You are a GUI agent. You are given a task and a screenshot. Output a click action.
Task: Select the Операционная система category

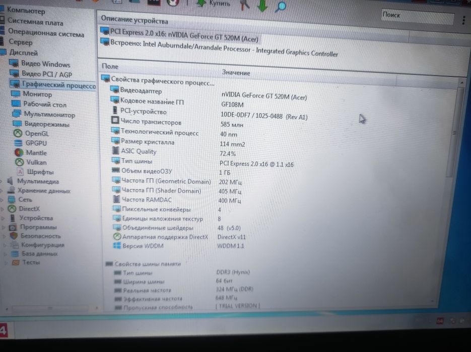tap(46, 32)
